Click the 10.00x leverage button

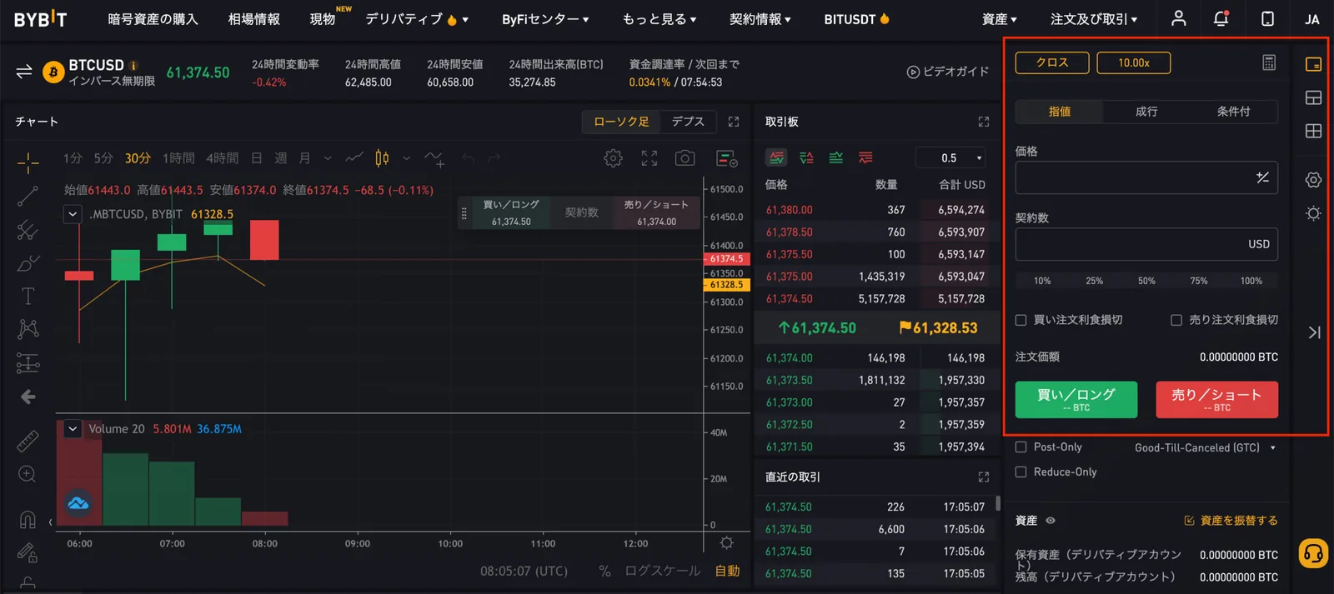[x=1134, y=62]
